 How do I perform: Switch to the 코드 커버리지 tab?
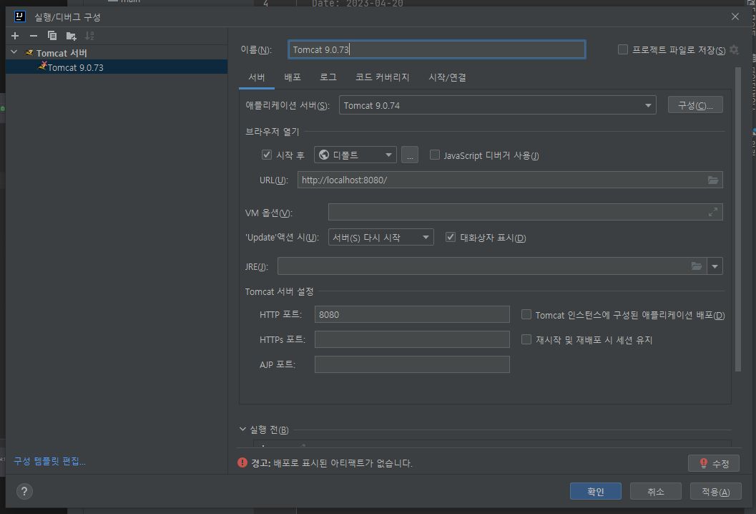point(383,77)
